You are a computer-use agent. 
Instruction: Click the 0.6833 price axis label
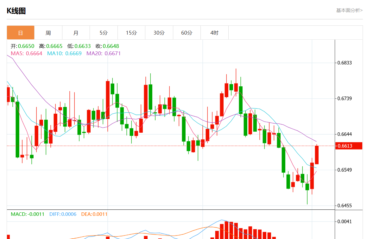(x=345, y=63)
